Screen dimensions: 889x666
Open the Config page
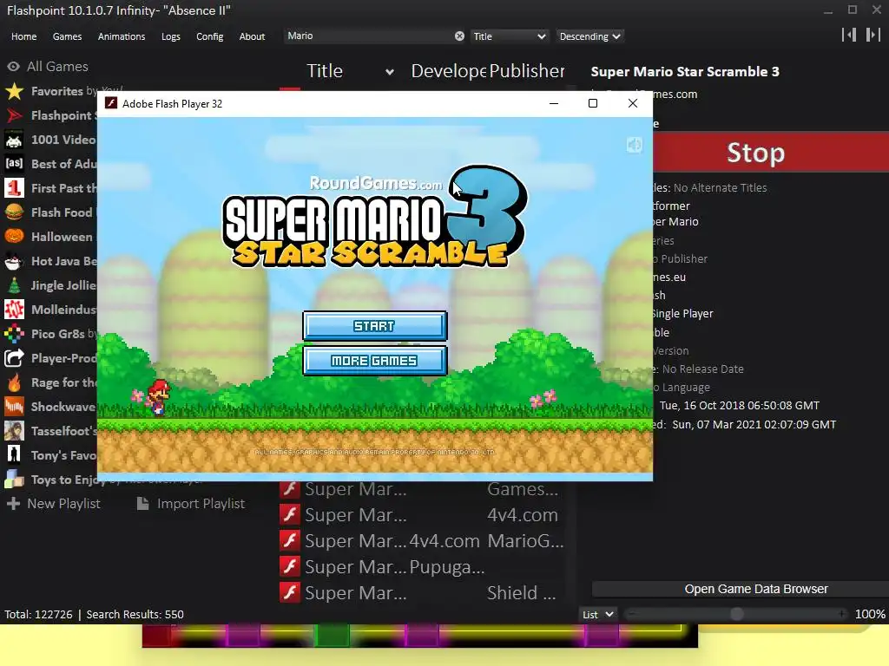pyautogui.click(x=210, y=36)
